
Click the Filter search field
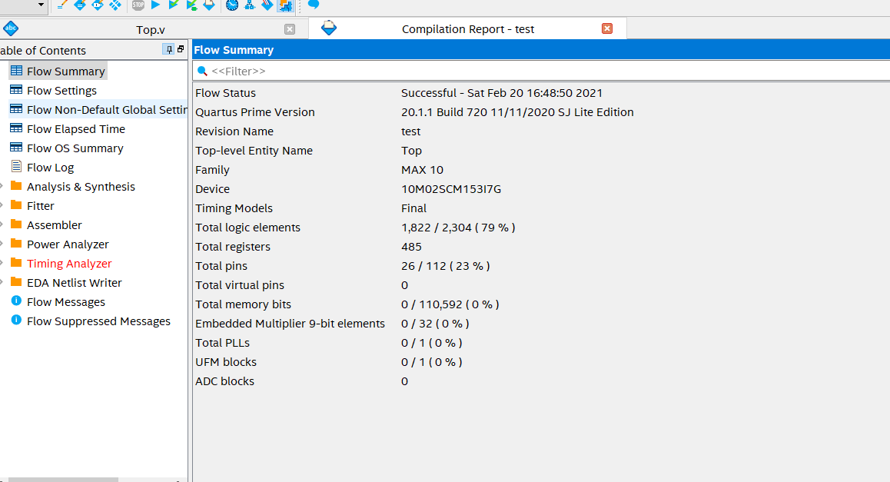[538, 71]
